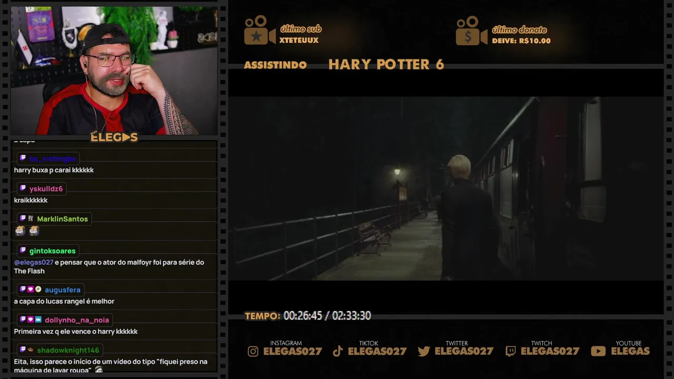Screen dimensions: 674x379
Task: Click message mentioning 'The Flash'
Action: pyautogui.click(x=109, y=266)
